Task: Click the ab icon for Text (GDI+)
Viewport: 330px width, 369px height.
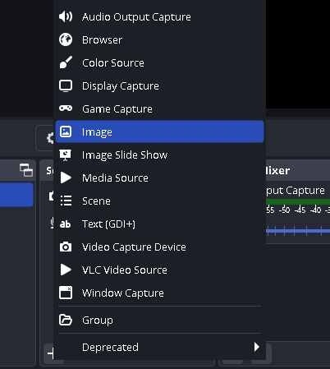Action: tap(66, 224)
